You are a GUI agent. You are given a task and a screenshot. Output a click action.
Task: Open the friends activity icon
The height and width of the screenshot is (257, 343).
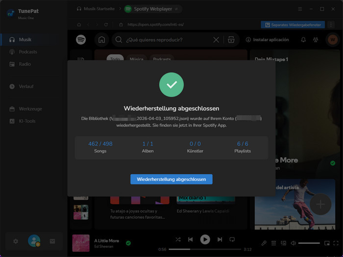click(x=316, y=40)
